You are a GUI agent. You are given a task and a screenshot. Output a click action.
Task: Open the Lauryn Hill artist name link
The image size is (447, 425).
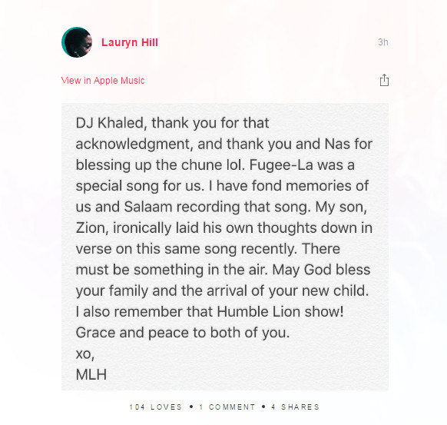tap(130, 42)
